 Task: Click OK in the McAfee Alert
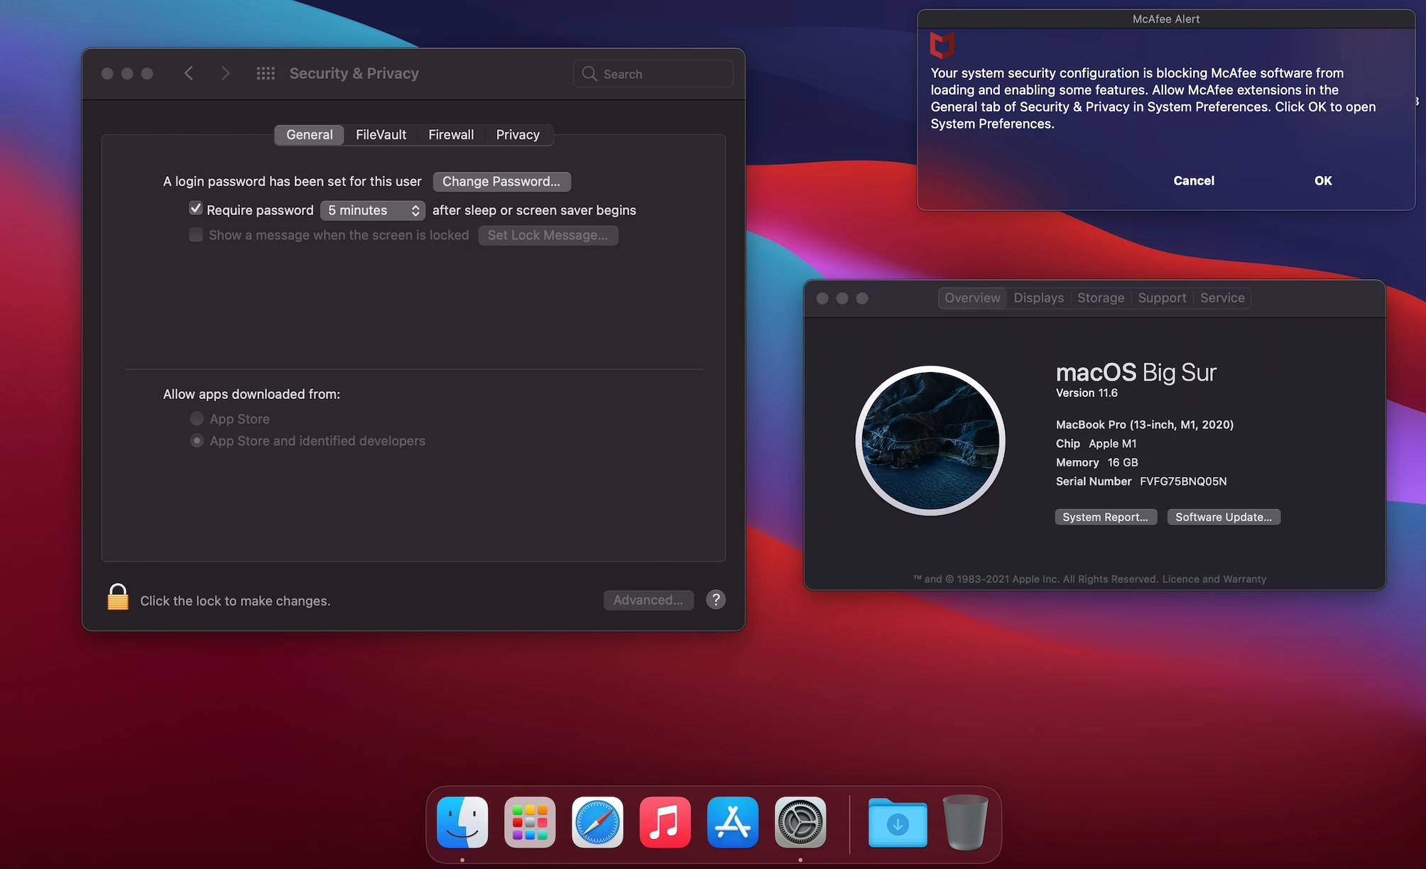(x=1322, y=181)
